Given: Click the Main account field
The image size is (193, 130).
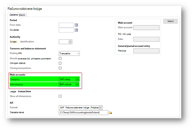Looking at the screenshot, I should (x=146, y=28).
